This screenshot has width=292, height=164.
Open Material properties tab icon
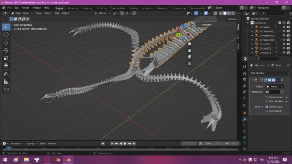pos(244,149)
